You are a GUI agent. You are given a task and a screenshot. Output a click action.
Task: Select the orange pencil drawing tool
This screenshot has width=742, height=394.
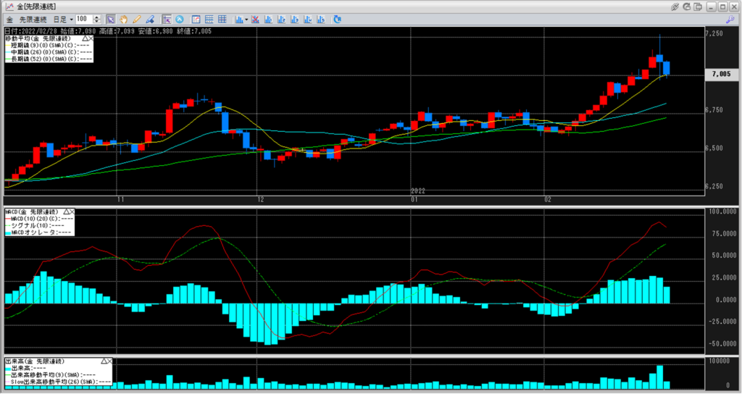136,18
